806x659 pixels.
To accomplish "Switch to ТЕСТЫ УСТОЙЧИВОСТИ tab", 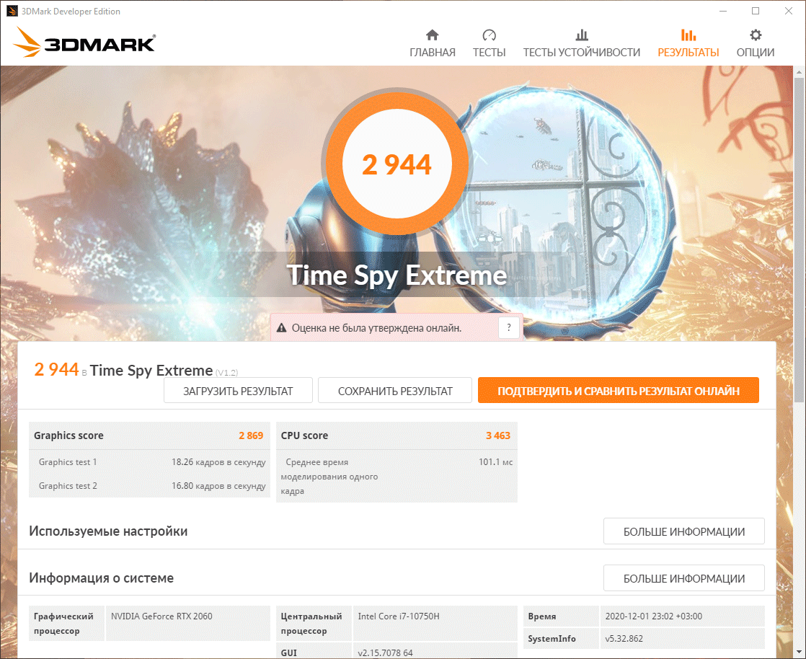I will [581, 53].
